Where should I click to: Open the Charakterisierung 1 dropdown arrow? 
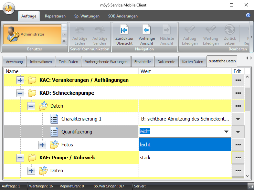pos(238,119)
